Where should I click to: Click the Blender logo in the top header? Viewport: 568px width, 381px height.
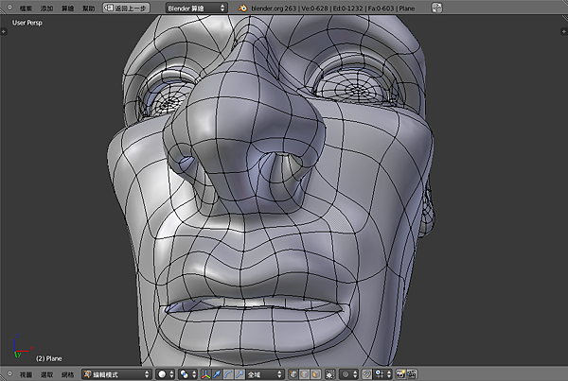[243, 7]
